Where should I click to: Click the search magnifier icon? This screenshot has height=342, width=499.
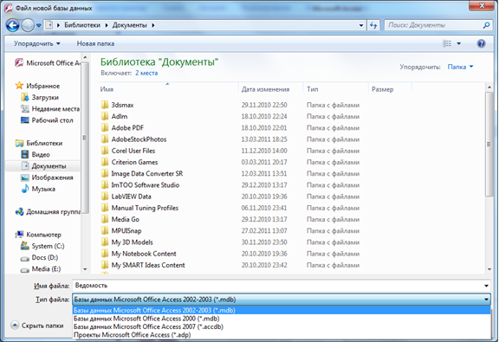(486, 25)
